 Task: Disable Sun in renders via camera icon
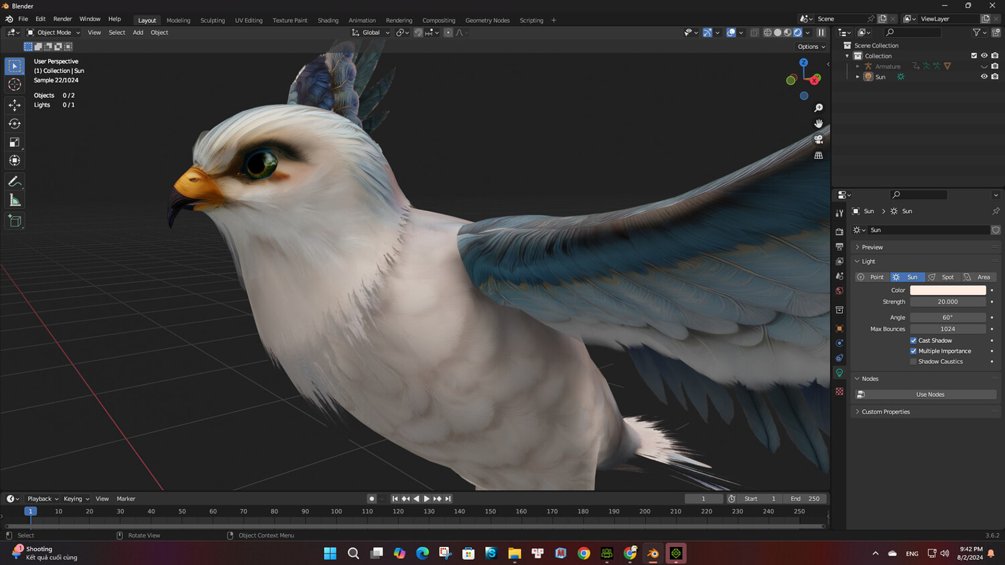pyautogui.click(x=995, y=76)
